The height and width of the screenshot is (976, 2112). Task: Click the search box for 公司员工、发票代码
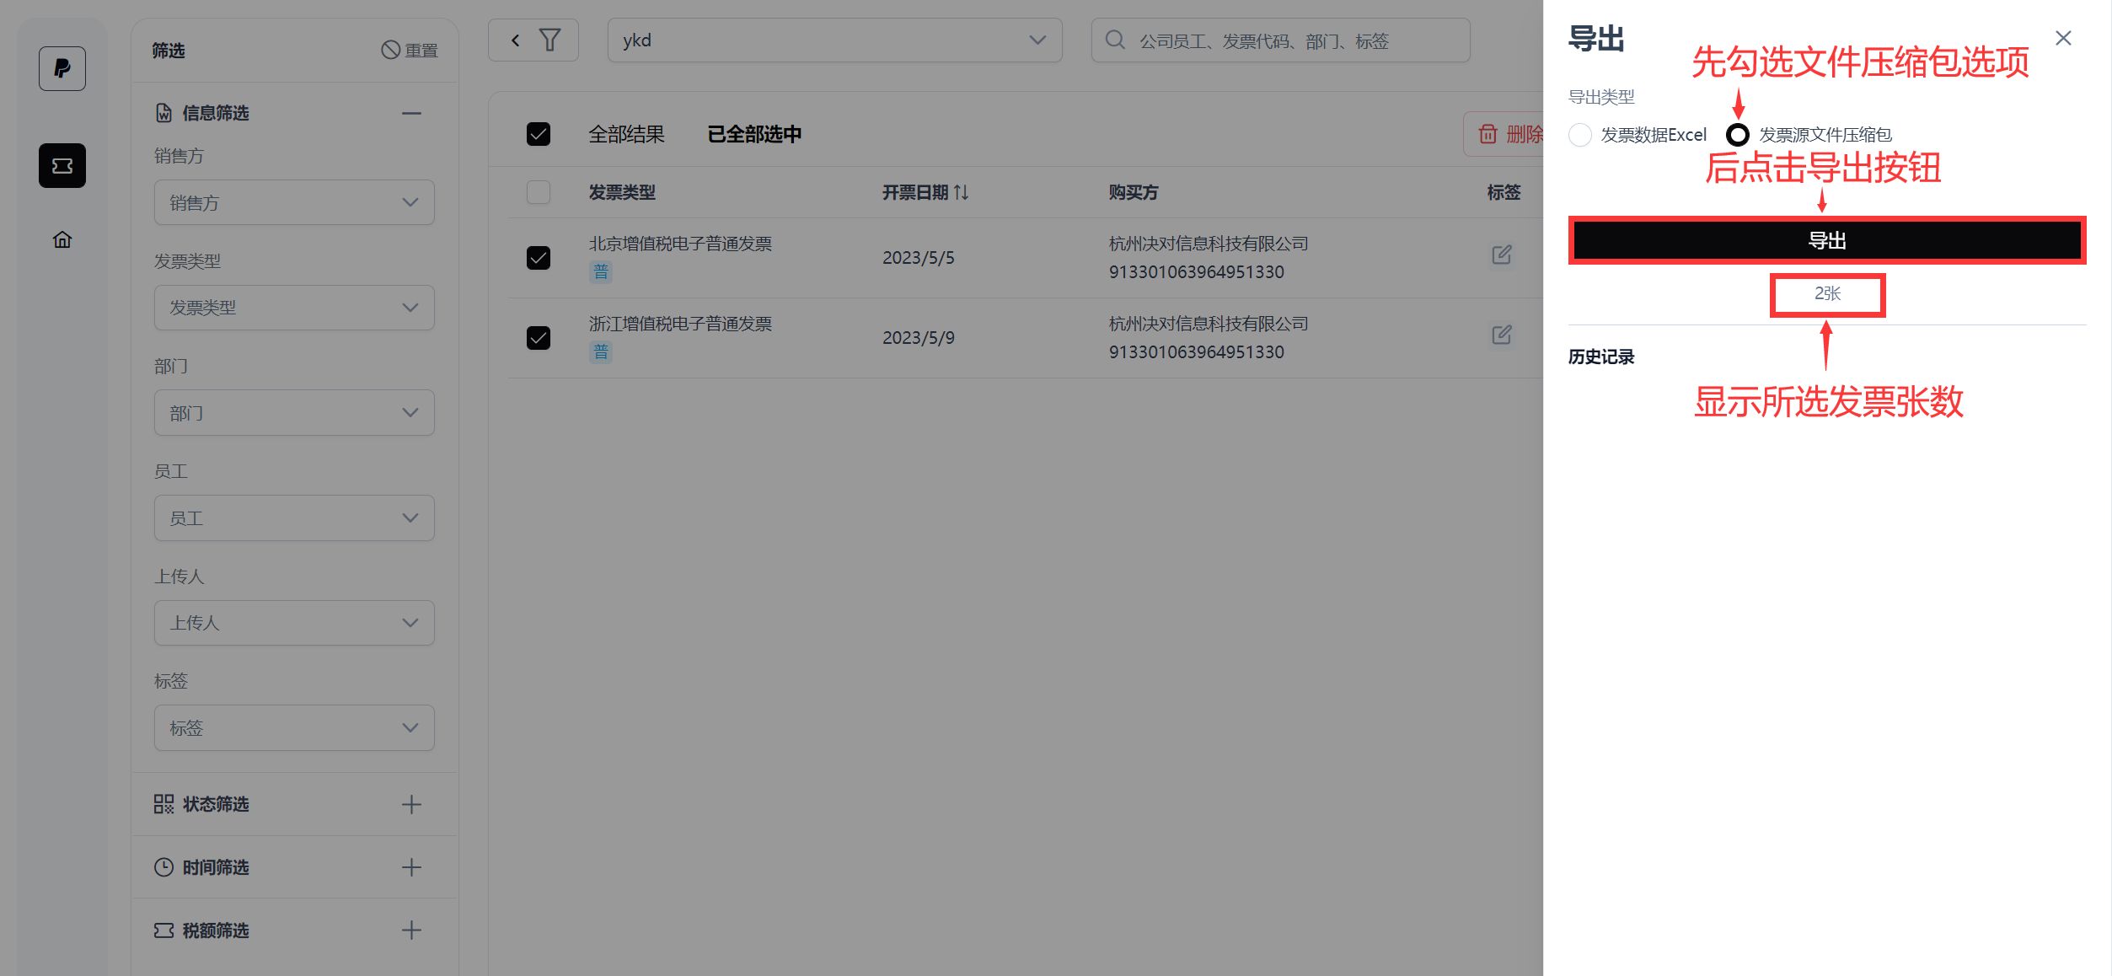[x=1281, y=40]
